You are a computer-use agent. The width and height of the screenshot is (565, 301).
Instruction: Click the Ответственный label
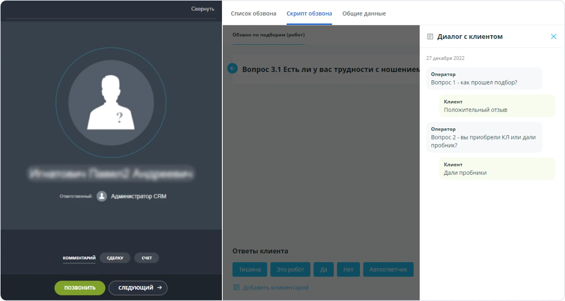76,196
